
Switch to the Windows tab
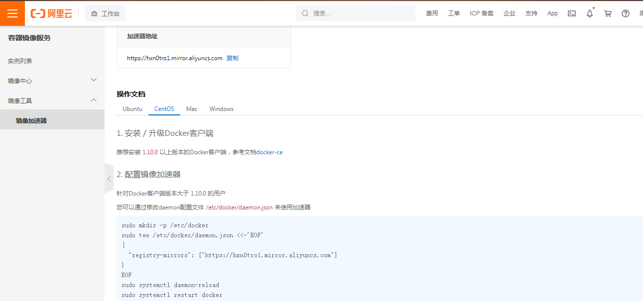(x=222, y=109)
